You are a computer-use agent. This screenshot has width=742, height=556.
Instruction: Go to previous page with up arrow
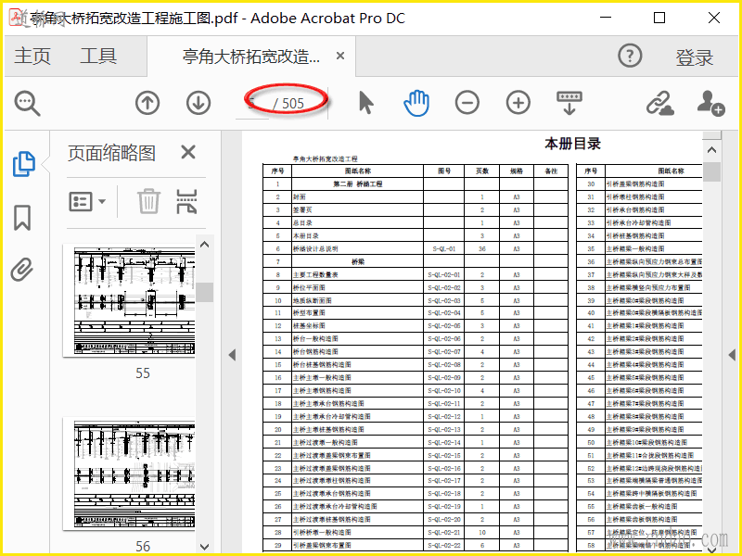[x=147, y=103]
